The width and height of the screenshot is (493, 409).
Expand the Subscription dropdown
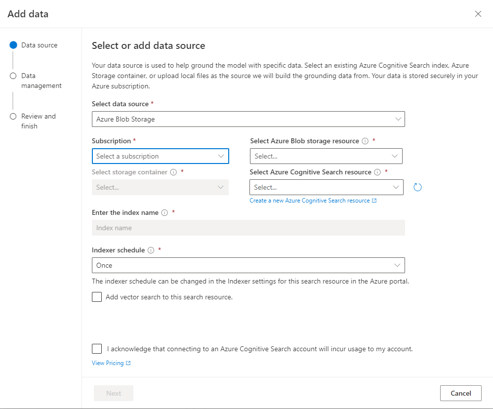click(x=160, y=156)
